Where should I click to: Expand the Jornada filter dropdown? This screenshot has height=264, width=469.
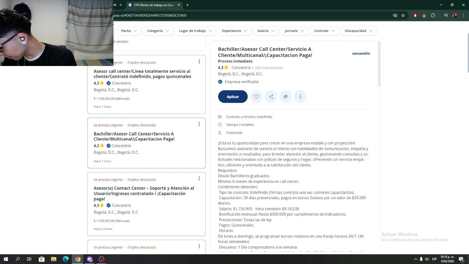(x=294, y=31)
